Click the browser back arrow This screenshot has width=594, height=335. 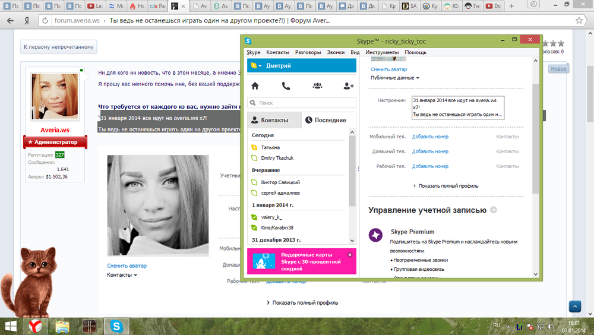[10, 20]
